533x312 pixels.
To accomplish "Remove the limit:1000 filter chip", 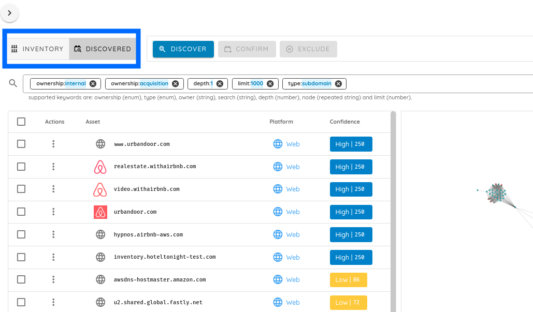I will (x=269, y=84).
